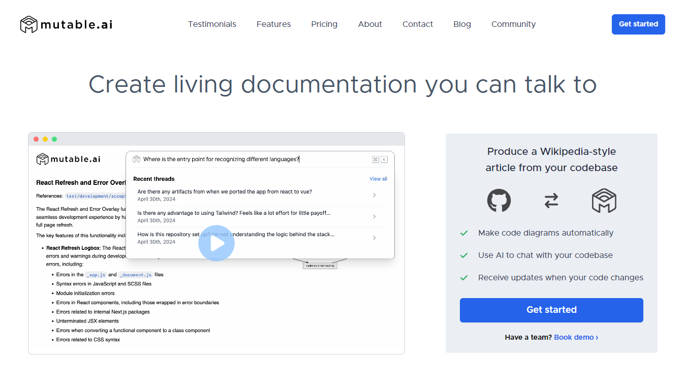Click the green window dot in demo
The image size is (684, 390).
[54, 139]
